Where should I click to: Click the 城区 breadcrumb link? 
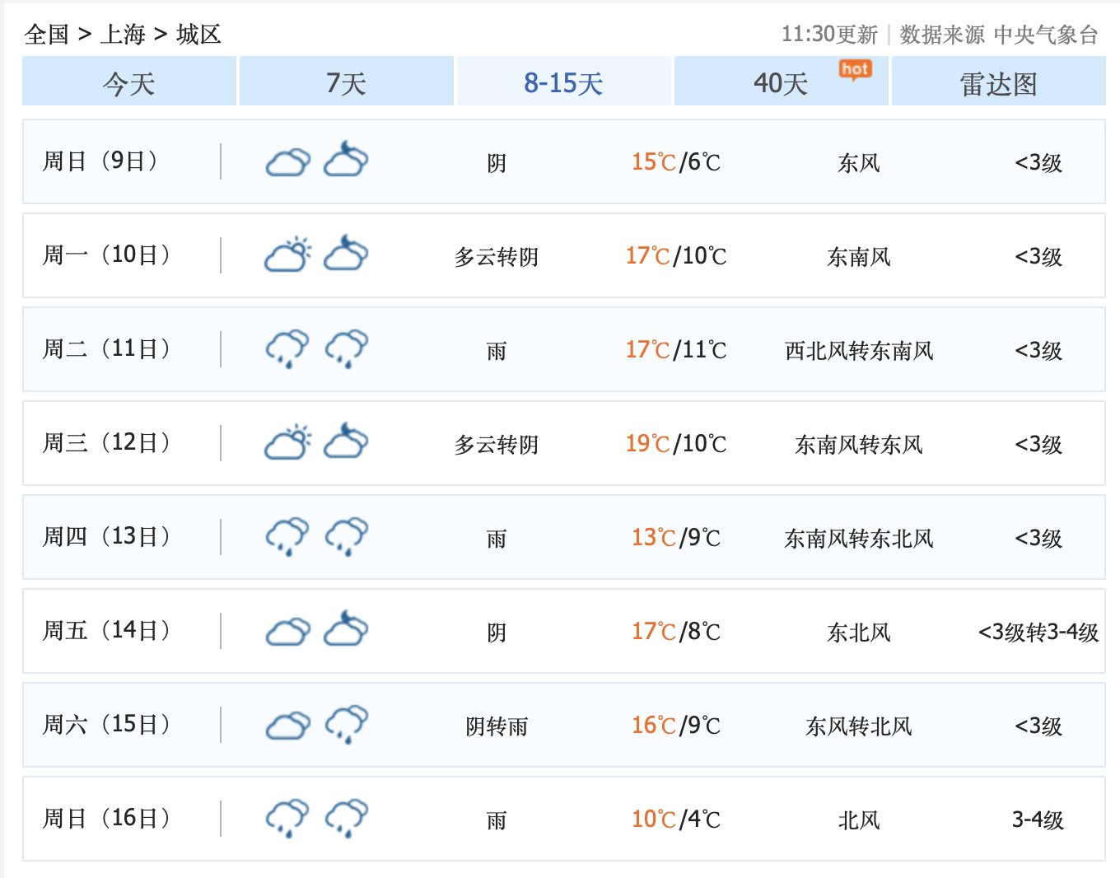click(198, 35)
